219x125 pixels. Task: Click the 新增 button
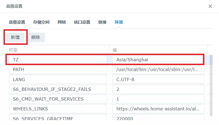[15, 37]
